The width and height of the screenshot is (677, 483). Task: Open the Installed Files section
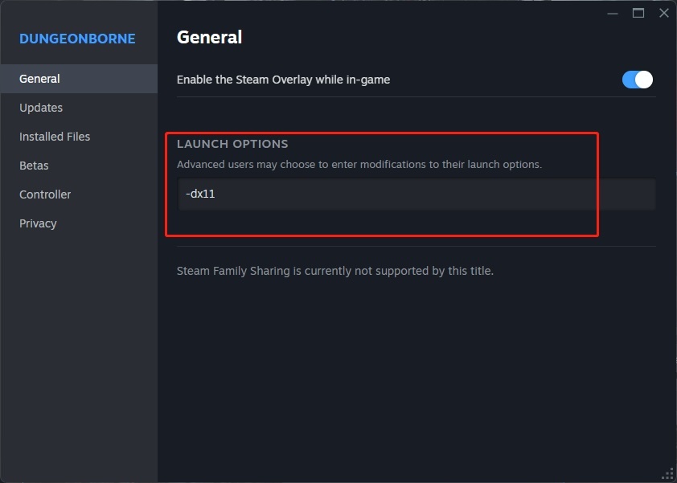coord(55,137)
